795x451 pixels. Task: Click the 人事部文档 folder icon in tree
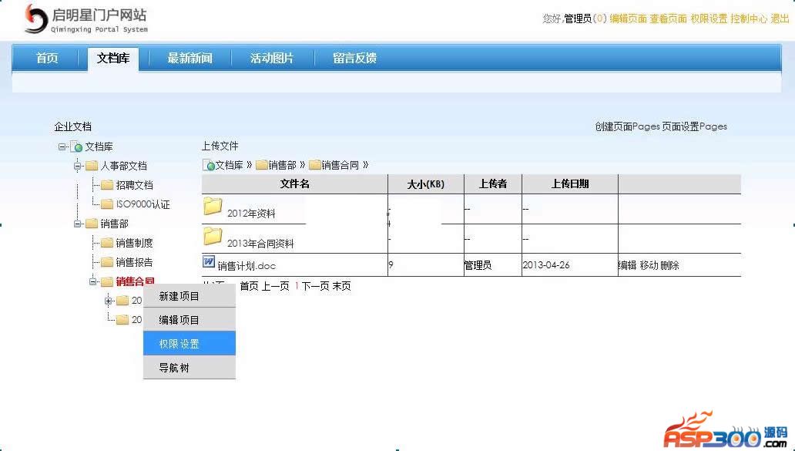pyautogui.click(x=91, y=166)
